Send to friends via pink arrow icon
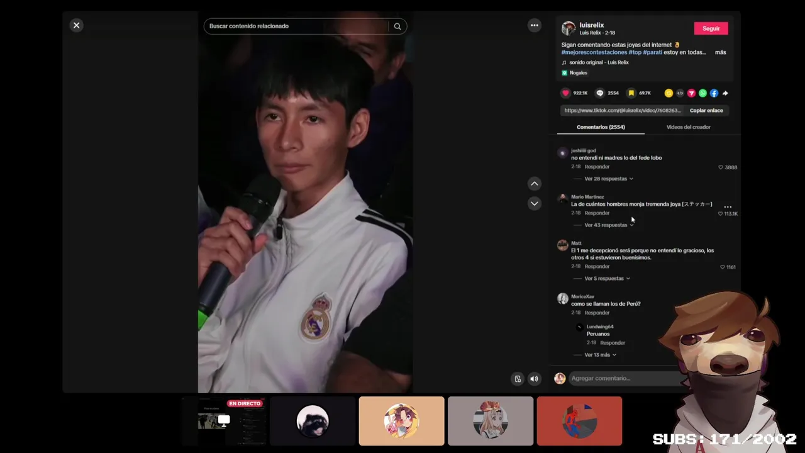 [691, 93]
